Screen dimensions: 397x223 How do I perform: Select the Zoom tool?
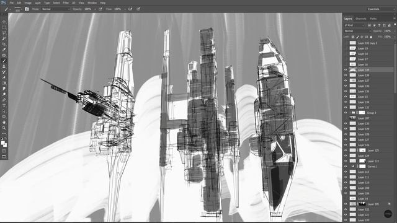tap(4, 128)
